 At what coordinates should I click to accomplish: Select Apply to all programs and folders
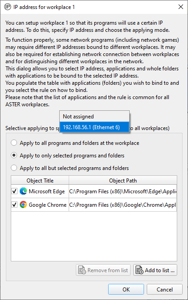pyautogui.click(x=14, y=143)
